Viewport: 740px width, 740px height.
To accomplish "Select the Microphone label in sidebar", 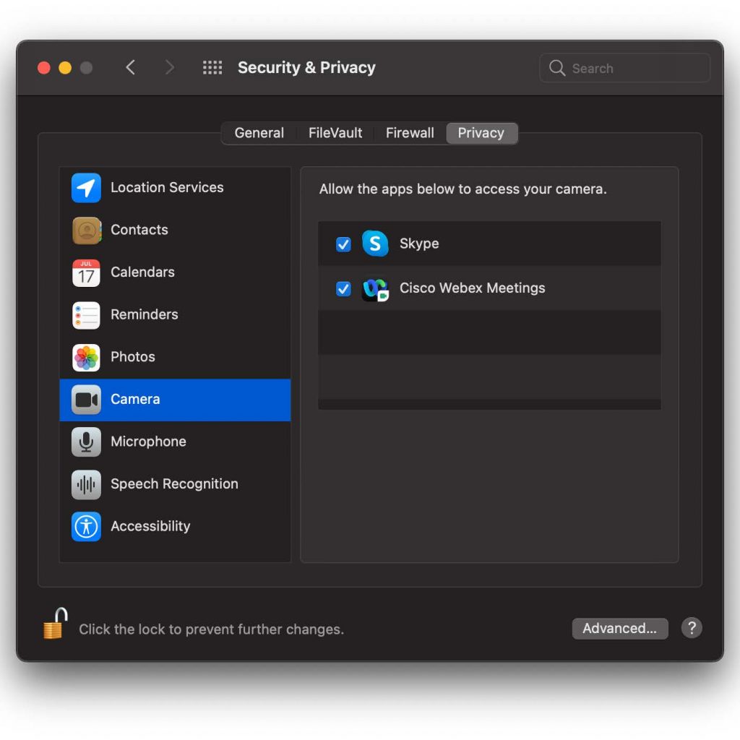I will click(x=148, y=442).
